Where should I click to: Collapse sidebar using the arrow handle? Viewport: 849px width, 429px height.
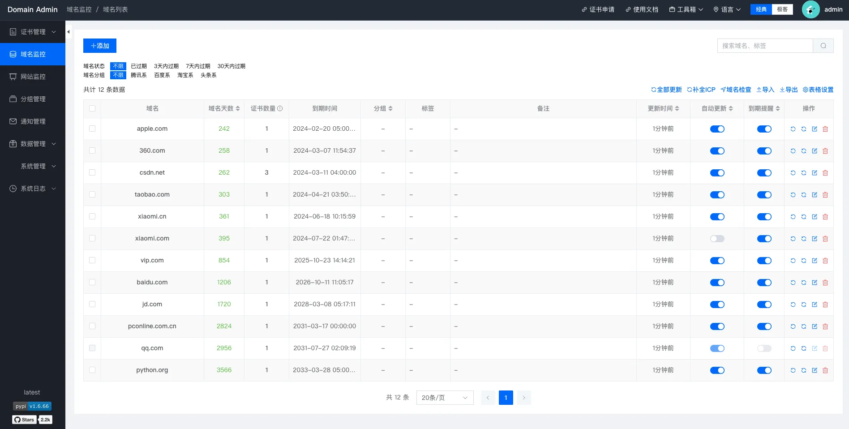pyautogui.click(x=69, y=32)
